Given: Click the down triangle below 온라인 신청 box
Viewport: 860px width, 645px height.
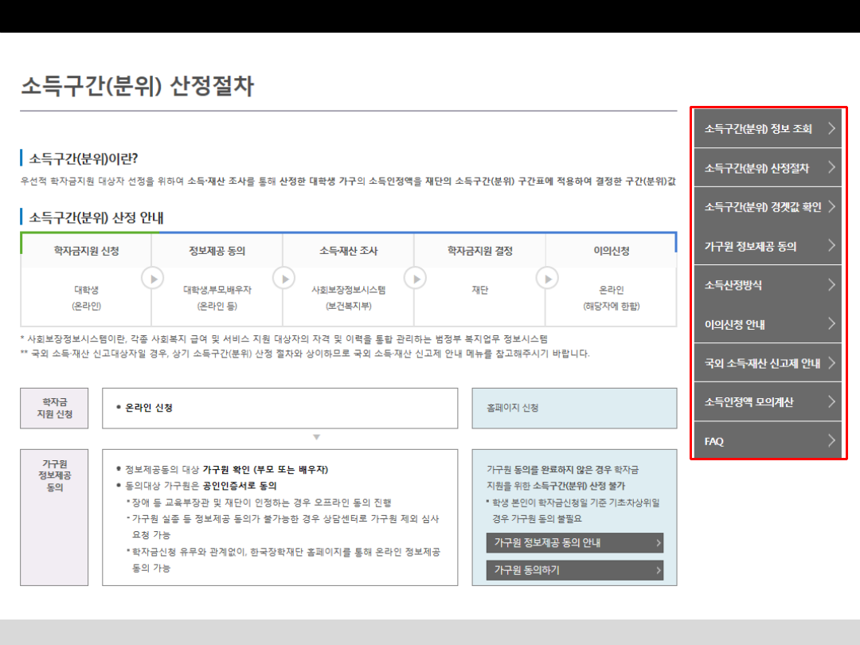Looking at the screenshot, I should coord(316,437).
